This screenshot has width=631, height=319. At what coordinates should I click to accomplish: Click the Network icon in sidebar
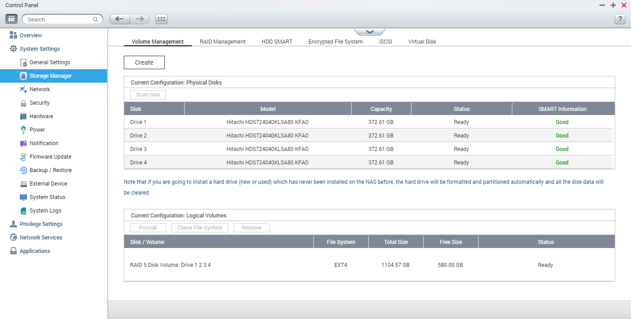tap(23, 89)
